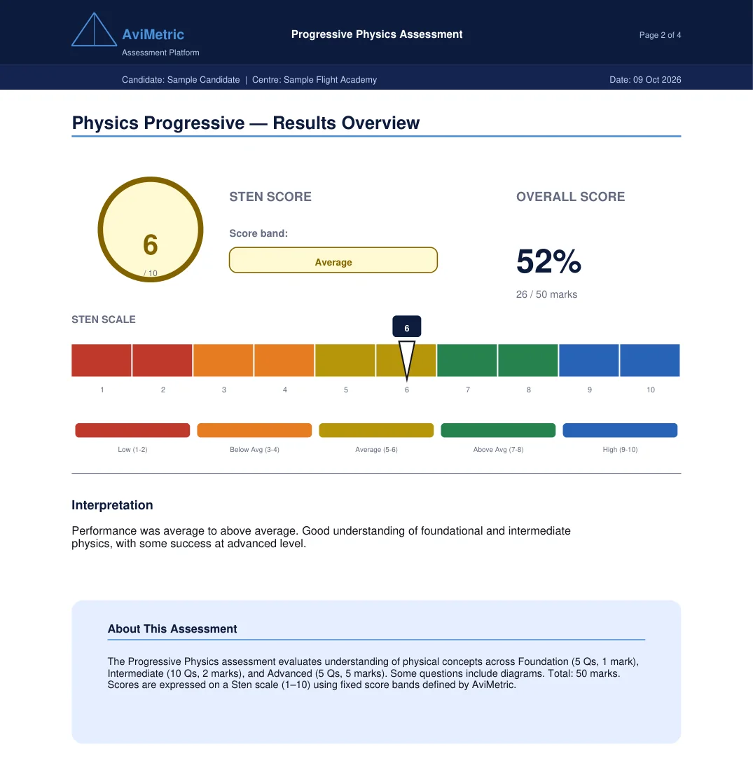This screenshot has height=770, width=753.
Task: Click the green sten scale segment 7
Action: (x=467, y=360)
